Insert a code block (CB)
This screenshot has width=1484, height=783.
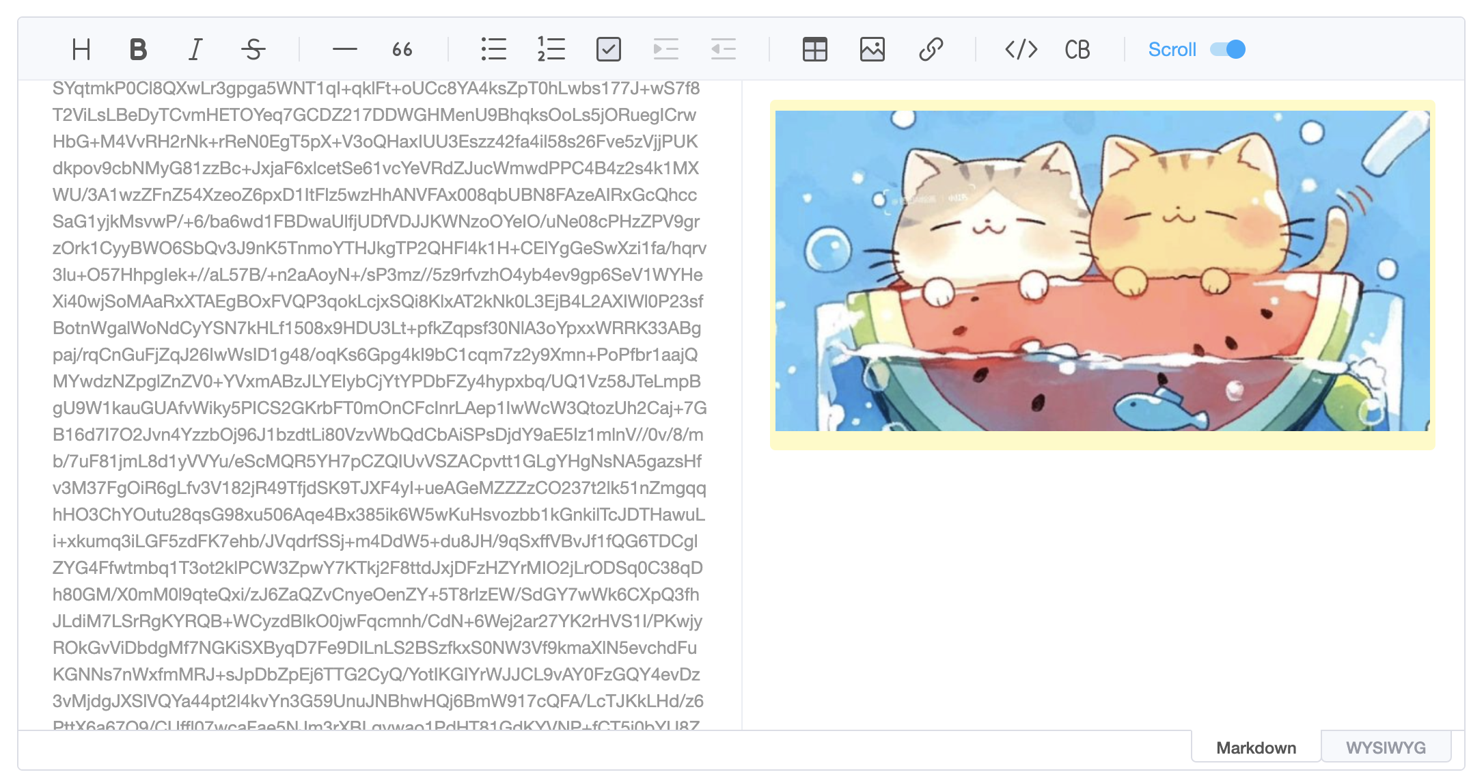click(1077, 49)
